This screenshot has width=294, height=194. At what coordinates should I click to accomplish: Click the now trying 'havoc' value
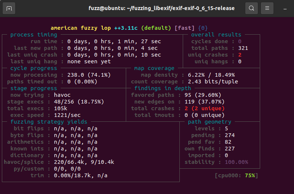tap(62, 95)
